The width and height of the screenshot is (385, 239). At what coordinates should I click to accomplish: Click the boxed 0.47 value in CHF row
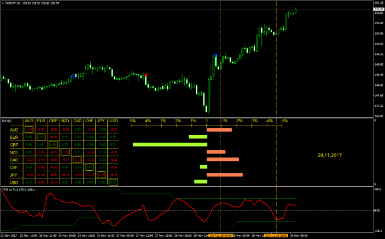tap(89, 167)
